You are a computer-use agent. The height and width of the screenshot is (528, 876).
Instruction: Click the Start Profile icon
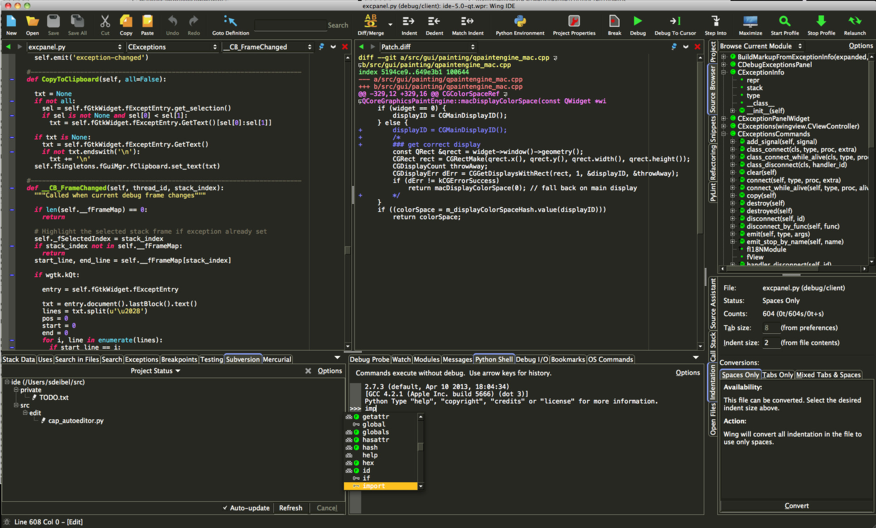tap(784, 21)
